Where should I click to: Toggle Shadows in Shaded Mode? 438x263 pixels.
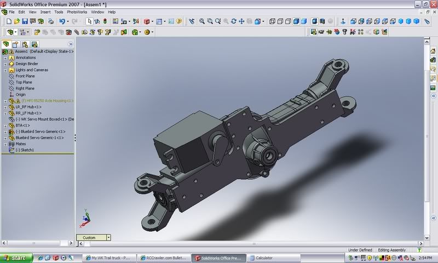(314, 21)
